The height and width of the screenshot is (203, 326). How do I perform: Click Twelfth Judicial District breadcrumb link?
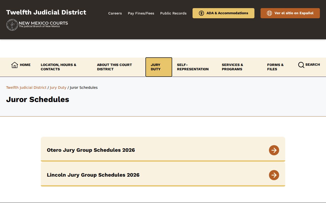click(x=26, y=88)
